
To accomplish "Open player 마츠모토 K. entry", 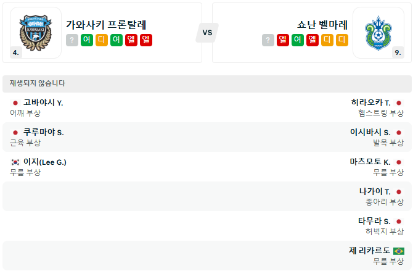I will (370, 162).
